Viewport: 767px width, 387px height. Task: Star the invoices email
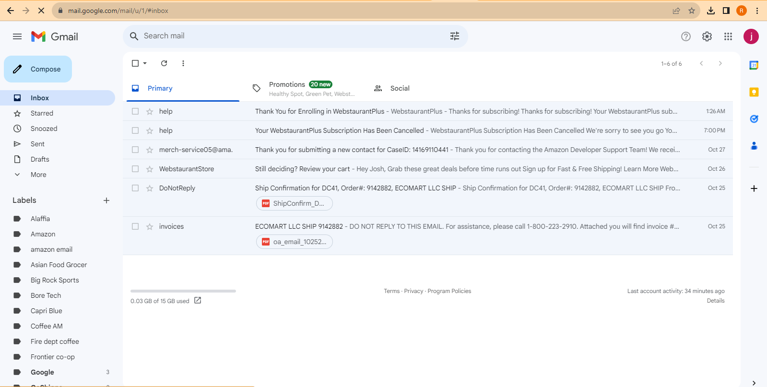150,226
